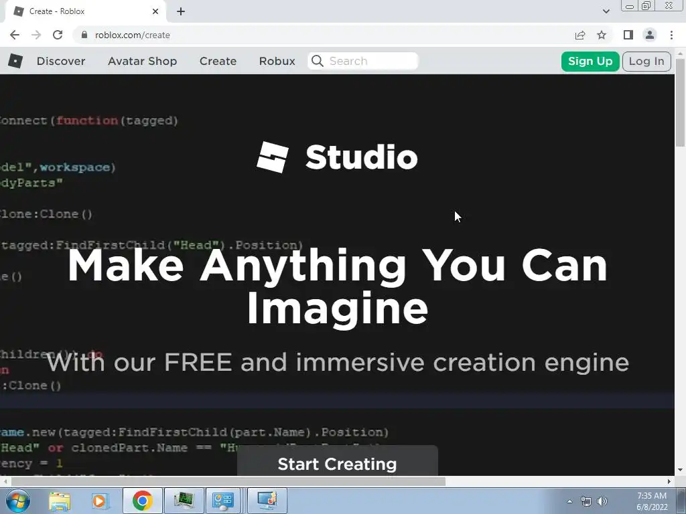Click the volume speaker tray icon
Screen dimensions: 686x514
(x=602, y=501)
